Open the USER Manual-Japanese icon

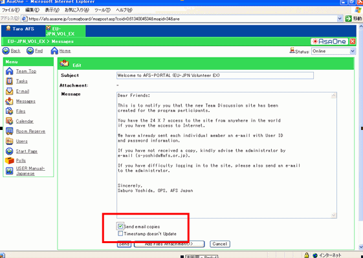pos(9,171)
